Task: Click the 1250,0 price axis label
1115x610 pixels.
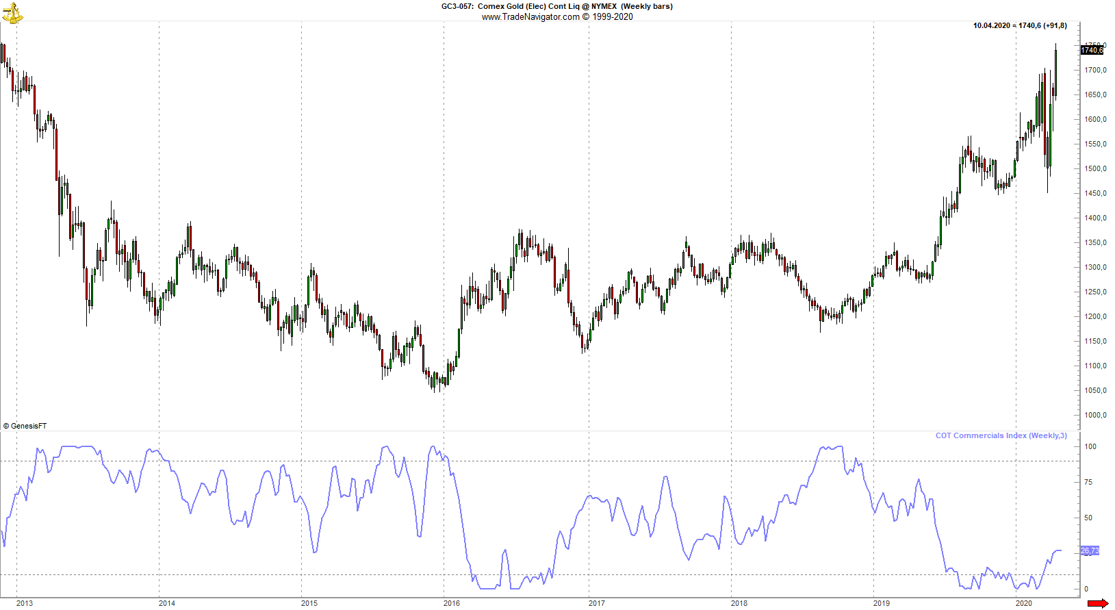Action: (x=1095, y=292)
